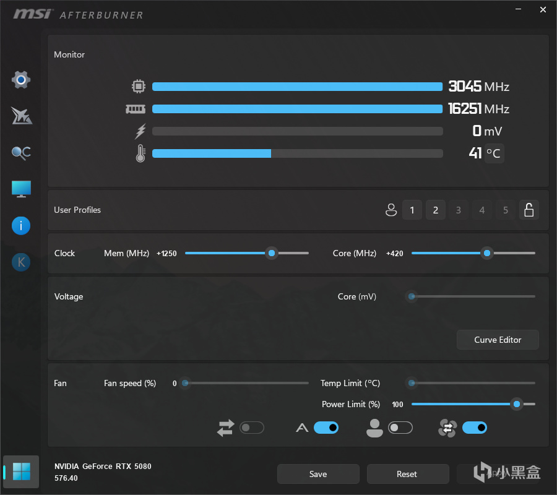Click the Reset button
This screenshot has width=557, height=495.
tap(407, 474)
